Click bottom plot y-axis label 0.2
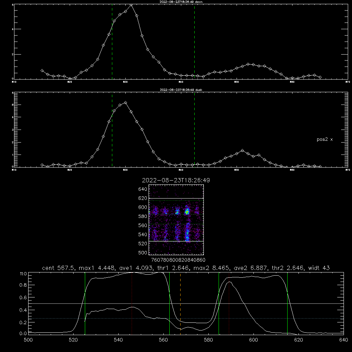The width and height of the screenshot is (352, 352). (x=23, y=322)
